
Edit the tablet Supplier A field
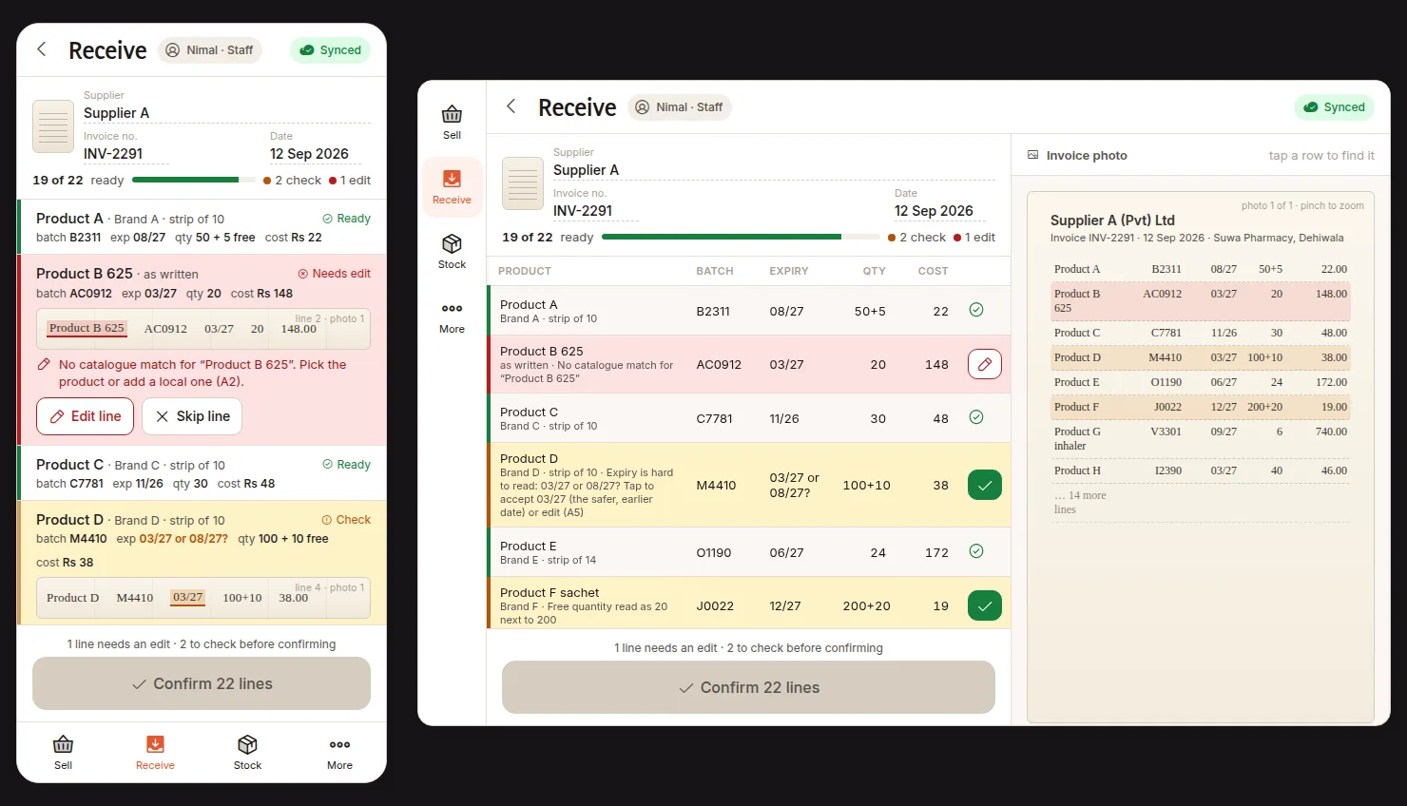click(x=774, y=170)
